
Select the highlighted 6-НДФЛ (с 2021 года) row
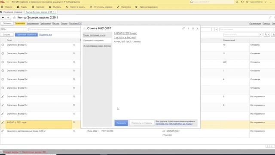39,124
